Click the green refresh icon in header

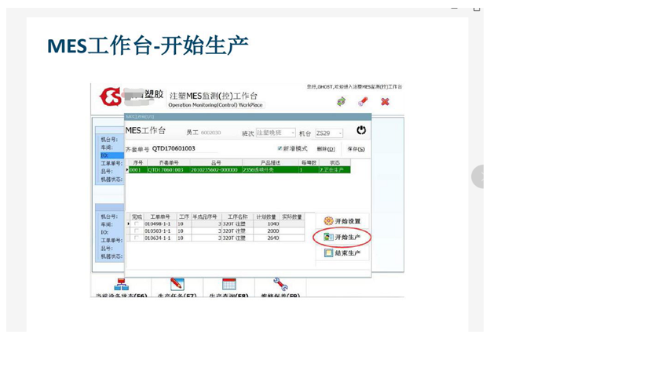coord(341,101)
